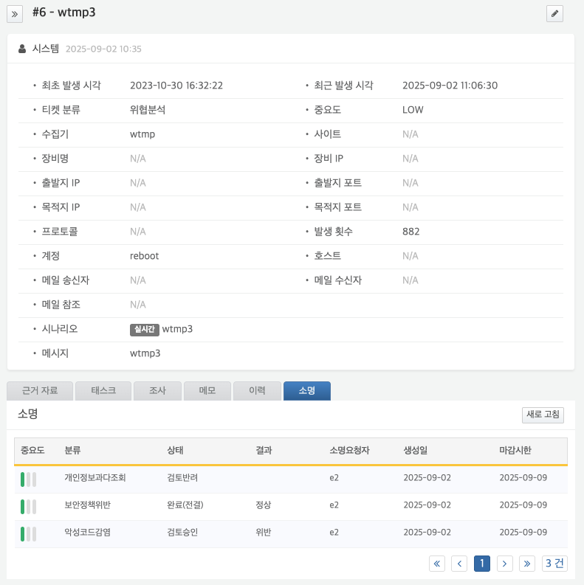Go to last page of results

tap(527, 564)
